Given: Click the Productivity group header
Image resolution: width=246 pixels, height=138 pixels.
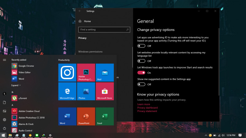Looking at the screenshot, I should [x=64, y=60].
